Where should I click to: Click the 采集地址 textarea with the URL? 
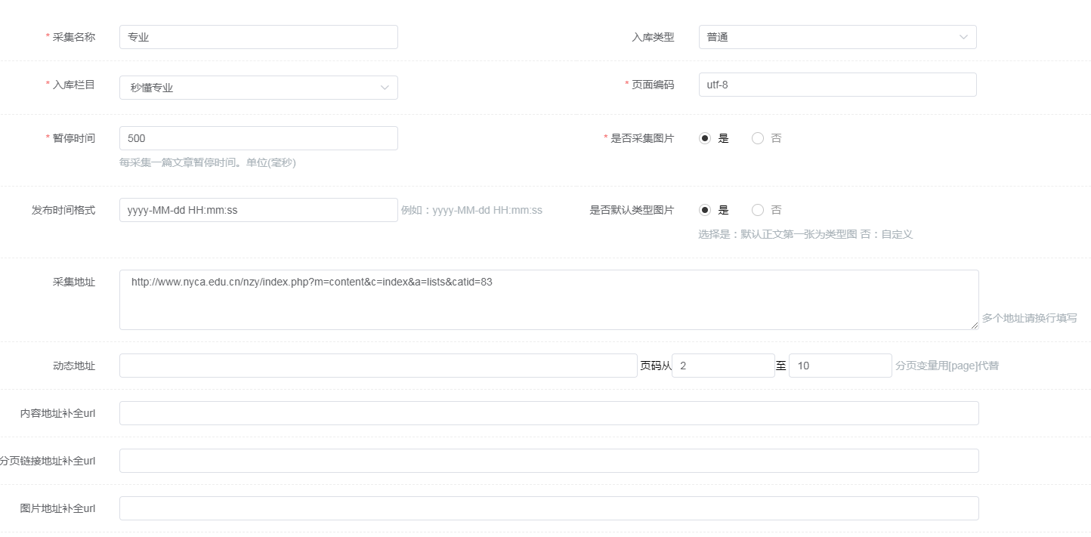pos(549,300)
